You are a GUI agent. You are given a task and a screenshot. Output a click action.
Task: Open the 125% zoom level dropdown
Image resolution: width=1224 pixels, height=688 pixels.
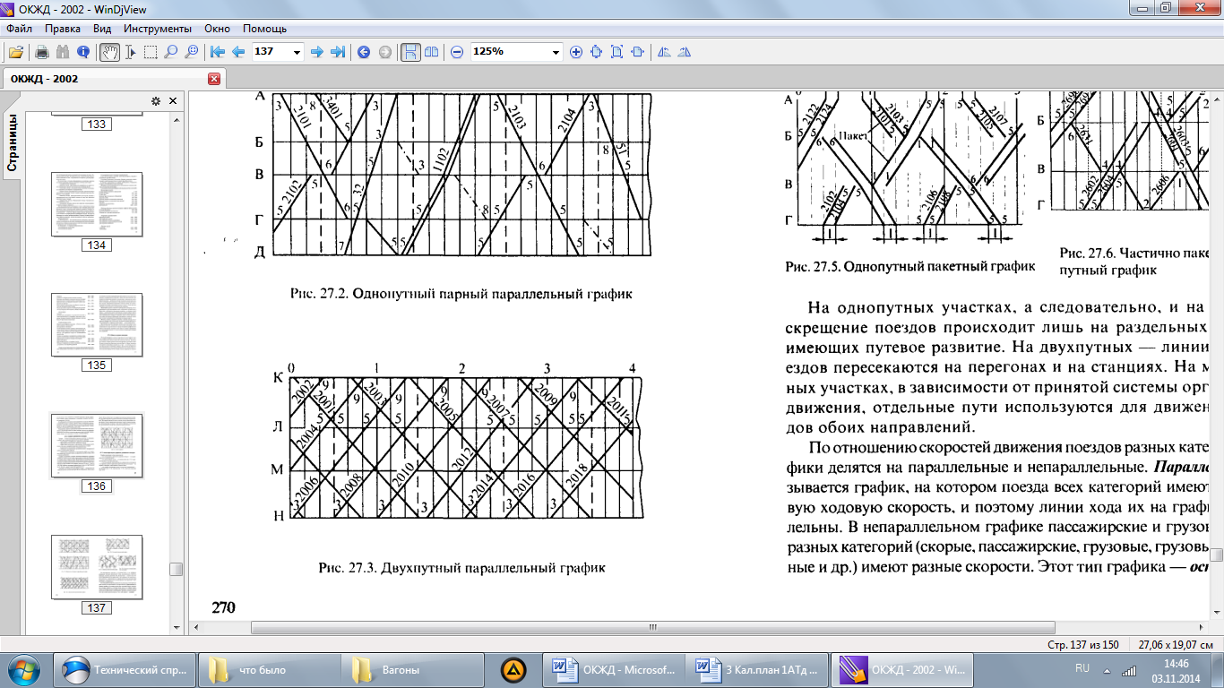556,52
